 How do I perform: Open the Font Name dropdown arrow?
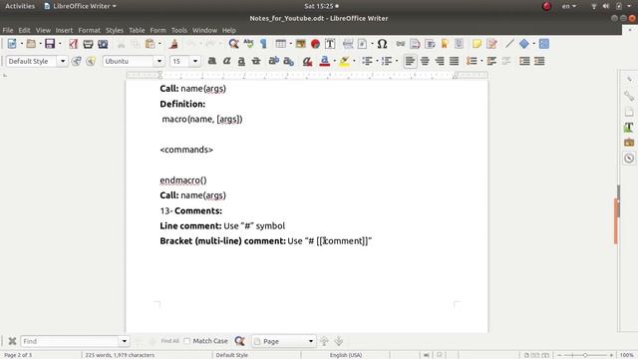tap(159, 61)
